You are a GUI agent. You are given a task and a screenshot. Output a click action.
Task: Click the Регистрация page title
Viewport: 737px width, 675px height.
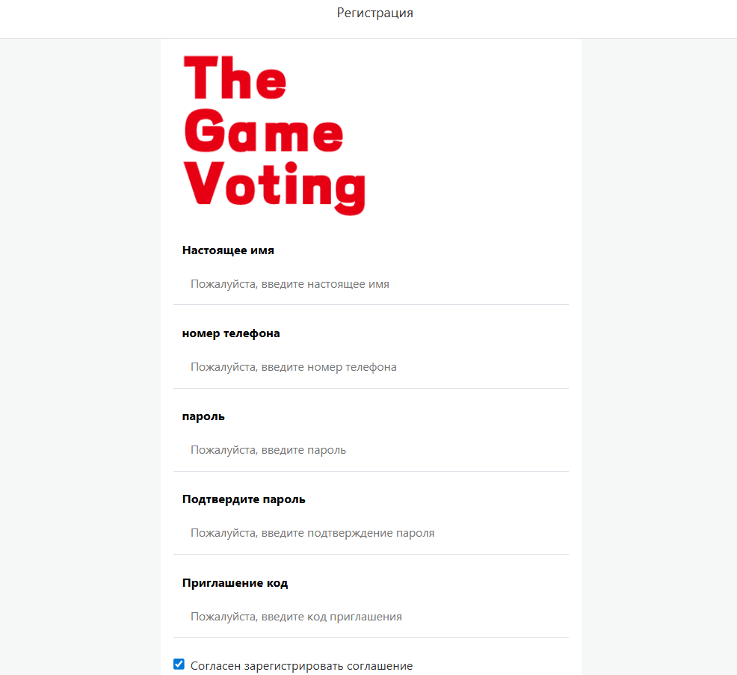pyautogui.click(x=374, y=13)
